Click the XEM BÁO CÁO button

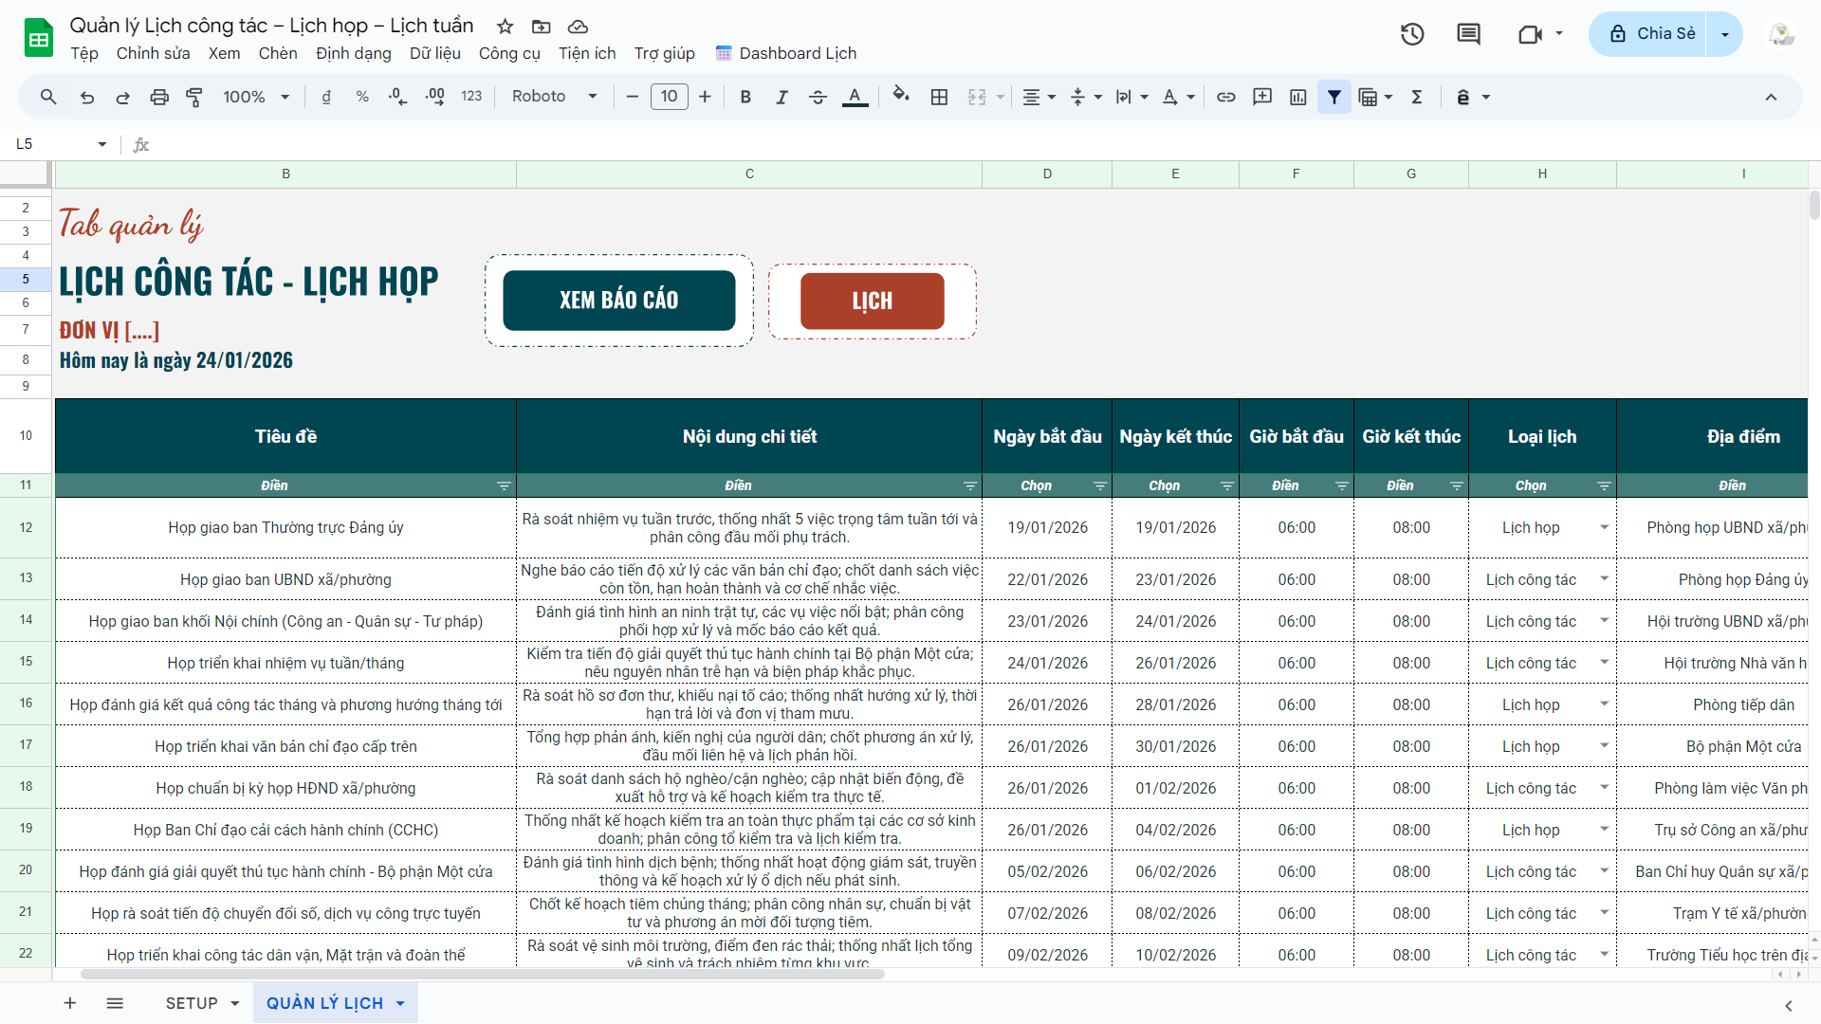tap(618, 301)
